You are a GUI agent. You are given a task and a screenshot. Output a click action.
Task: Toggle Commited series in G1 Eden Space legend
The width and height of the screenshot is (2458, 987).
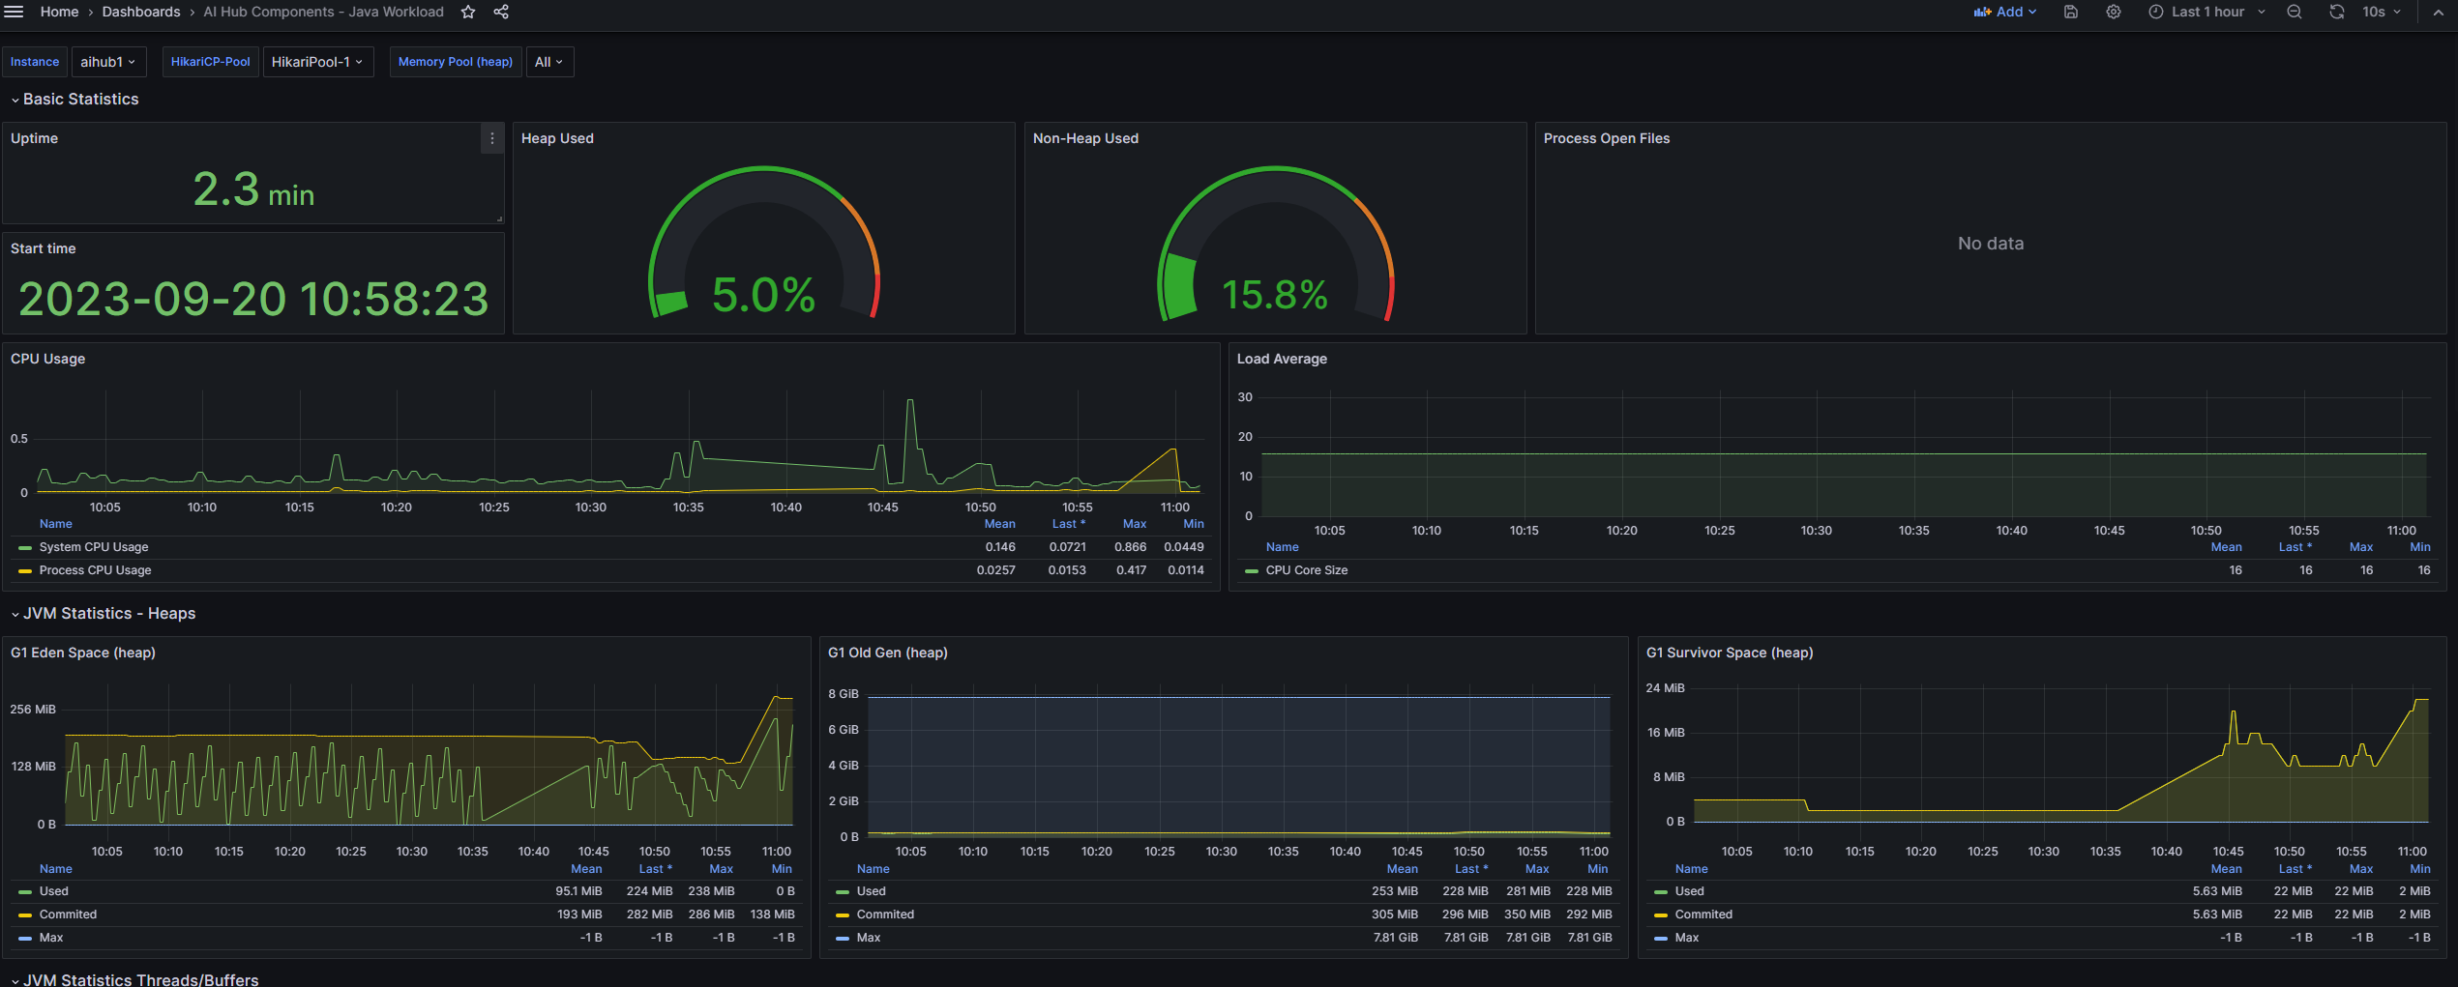pyautogui.click(x=68, y=914)
